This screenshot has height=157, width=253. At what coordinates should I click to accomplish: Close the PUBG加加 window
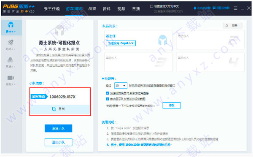249,8
